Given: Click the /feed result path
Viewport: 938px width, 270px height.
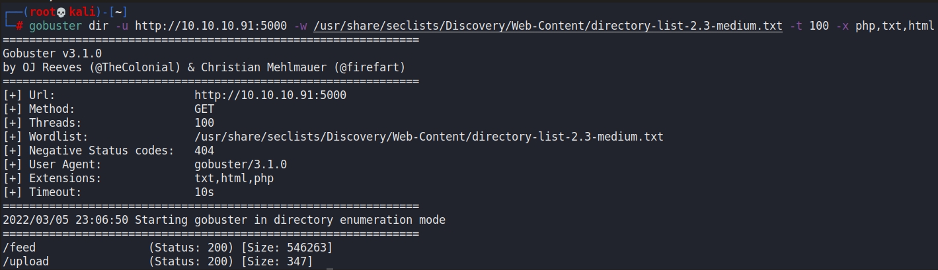Looking at the screenshot, I should [19, 248].
